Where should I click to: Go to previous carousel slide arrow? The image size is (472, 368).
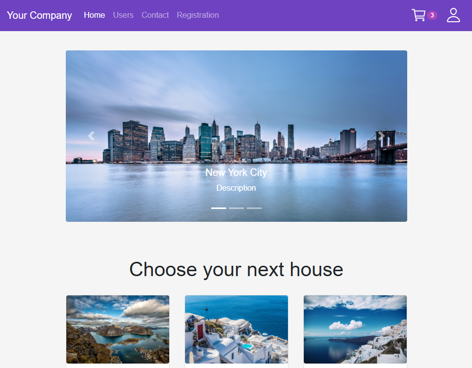pos(91,136)
